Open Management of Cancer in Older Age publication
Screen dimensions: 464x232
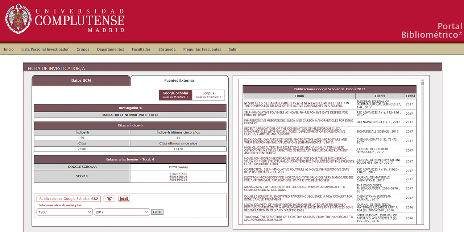295,188
